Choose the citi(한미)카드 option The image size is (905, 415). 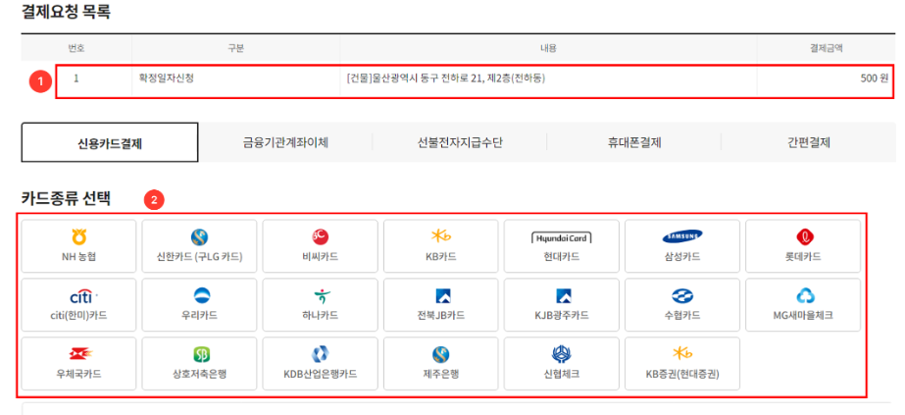(x=79, y=305)
